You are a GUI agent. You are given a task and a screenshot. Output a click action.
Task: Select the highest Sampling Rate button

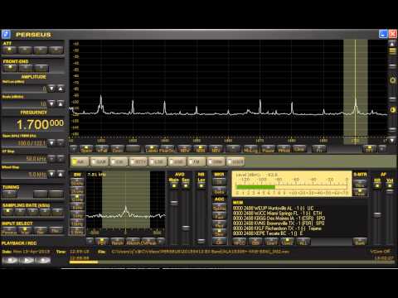(58, 212)
